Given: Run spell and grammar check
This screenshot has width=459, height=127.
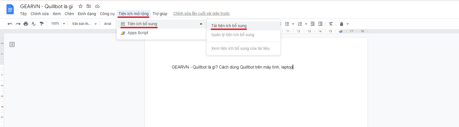Looking at the screenshot, I should 34,24.
